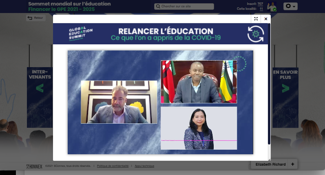Open Appui technique link
Viewport: 325px width, 175px height.
pyautogui.click(x=144, y=166)
